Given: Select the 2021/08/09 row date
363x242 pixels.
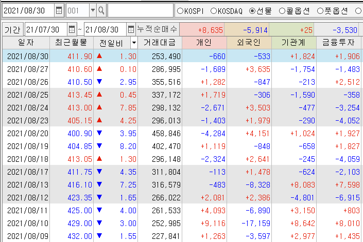Looking at the screenshot, I should point(28,236).
